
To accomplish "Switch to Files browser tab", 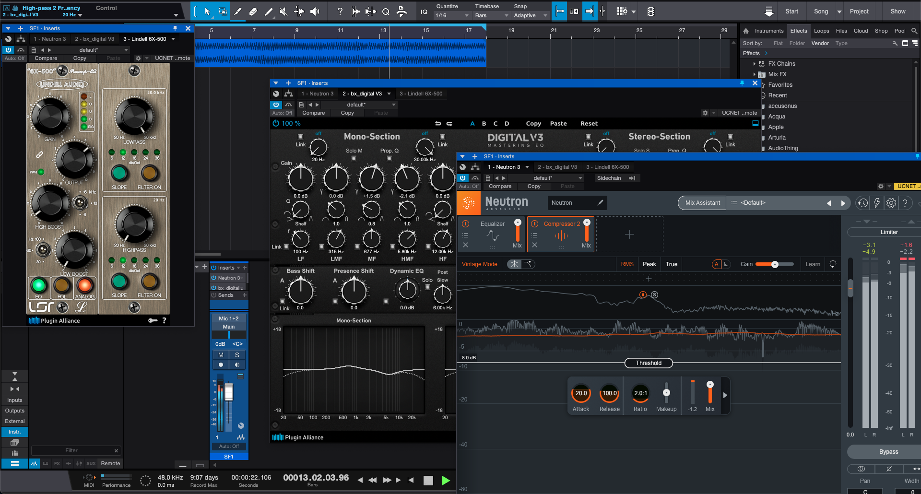I will coord(841,31).
